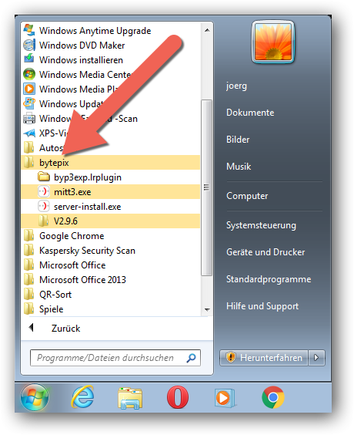The height and width of the screenshot is (435, 354).
Task: Click the Windows Start orb
Action: click(35, 397)
